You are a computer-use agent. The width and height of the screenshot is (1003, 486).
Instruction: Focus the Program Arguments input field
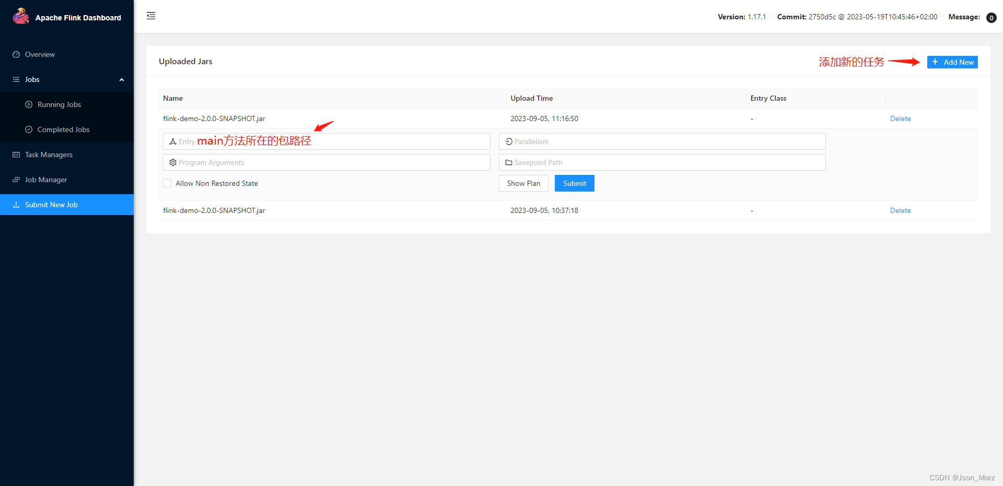coord(326,162)
